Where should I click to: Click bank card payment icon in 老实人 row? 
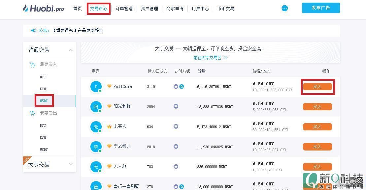point(176,126)
